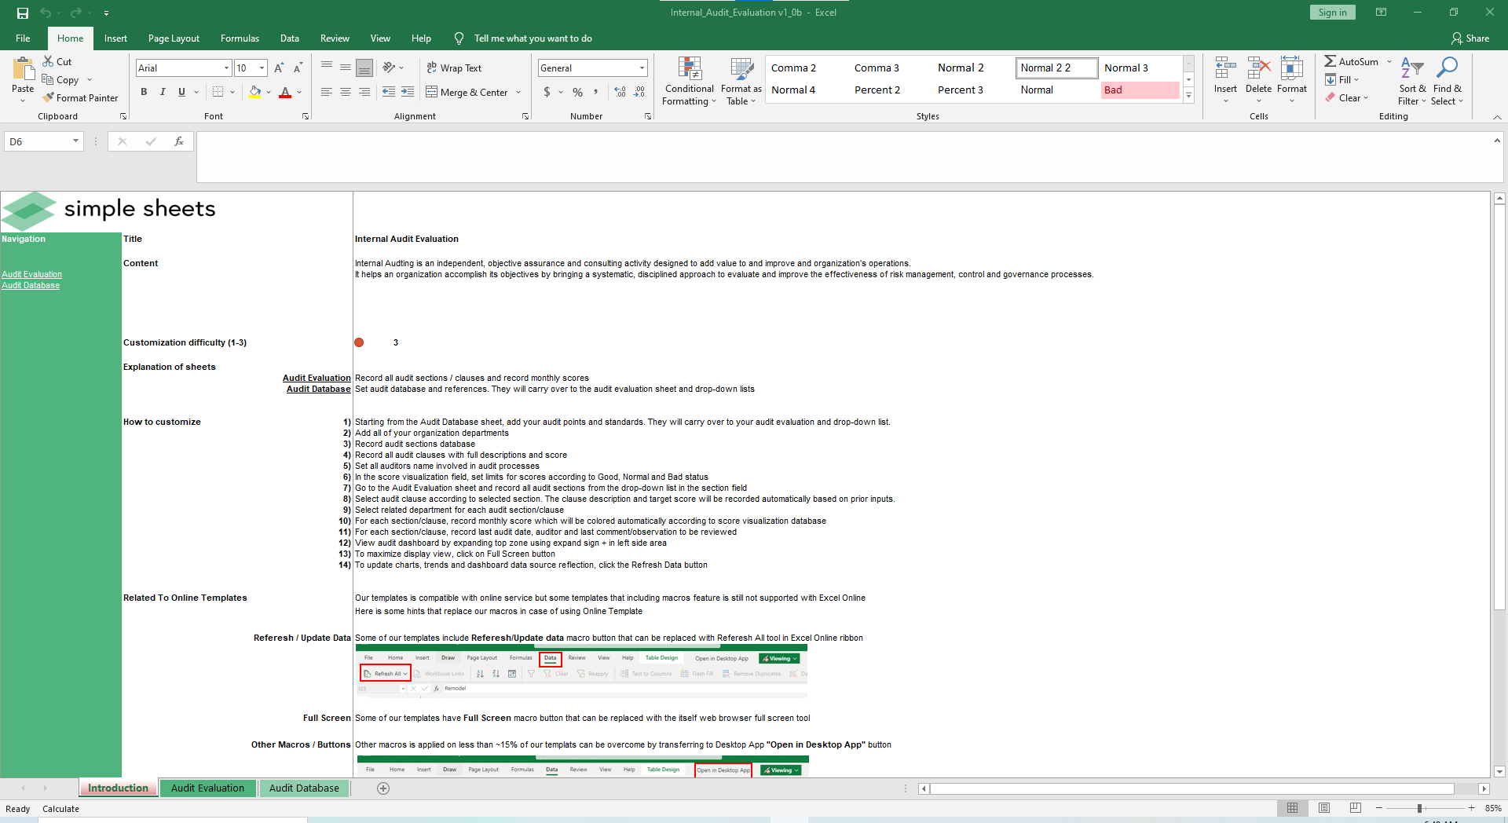This screenshot has height=823, width=1508.
Task: Expand the formula bar
Action: pyautogui.click(x=1497, y=141)
